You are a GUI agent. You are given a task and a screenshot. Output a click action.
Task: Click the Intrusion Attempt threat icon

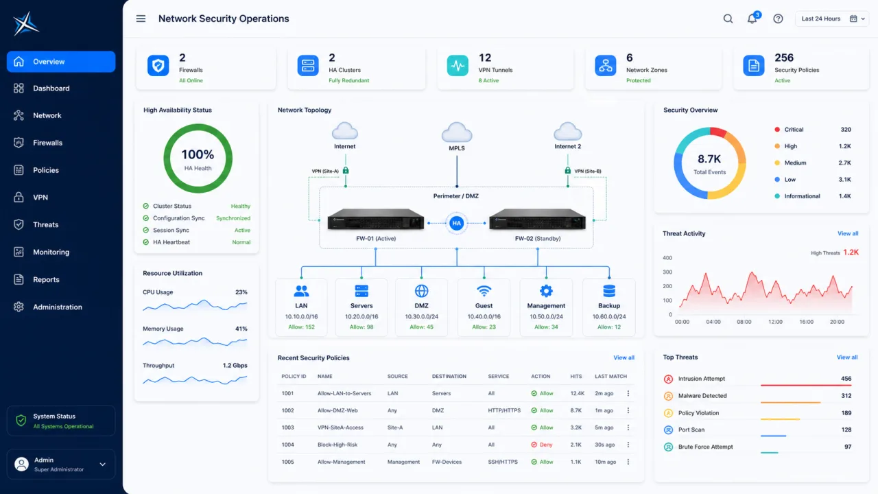coord(669,379)
